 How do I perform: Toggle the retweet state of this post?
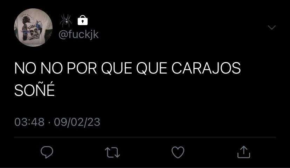pos(112,152)
